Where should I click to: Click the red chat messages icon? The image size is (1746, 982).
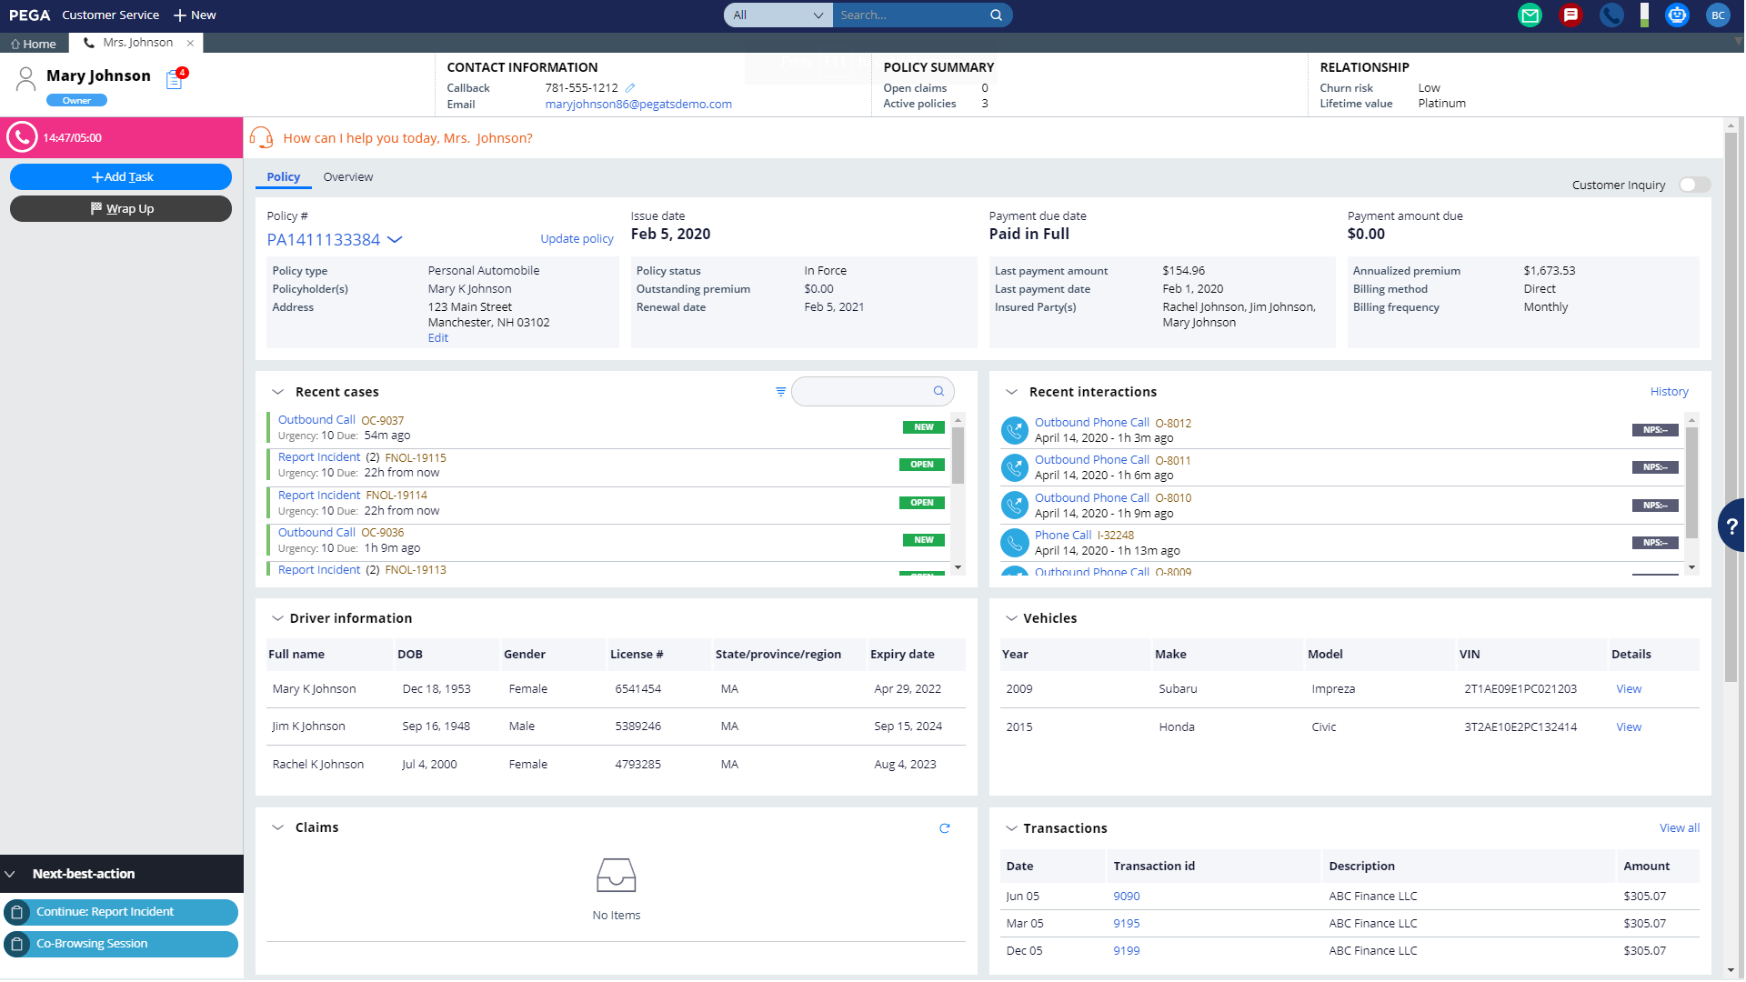pyautogui.click(x=1570, y=15)
